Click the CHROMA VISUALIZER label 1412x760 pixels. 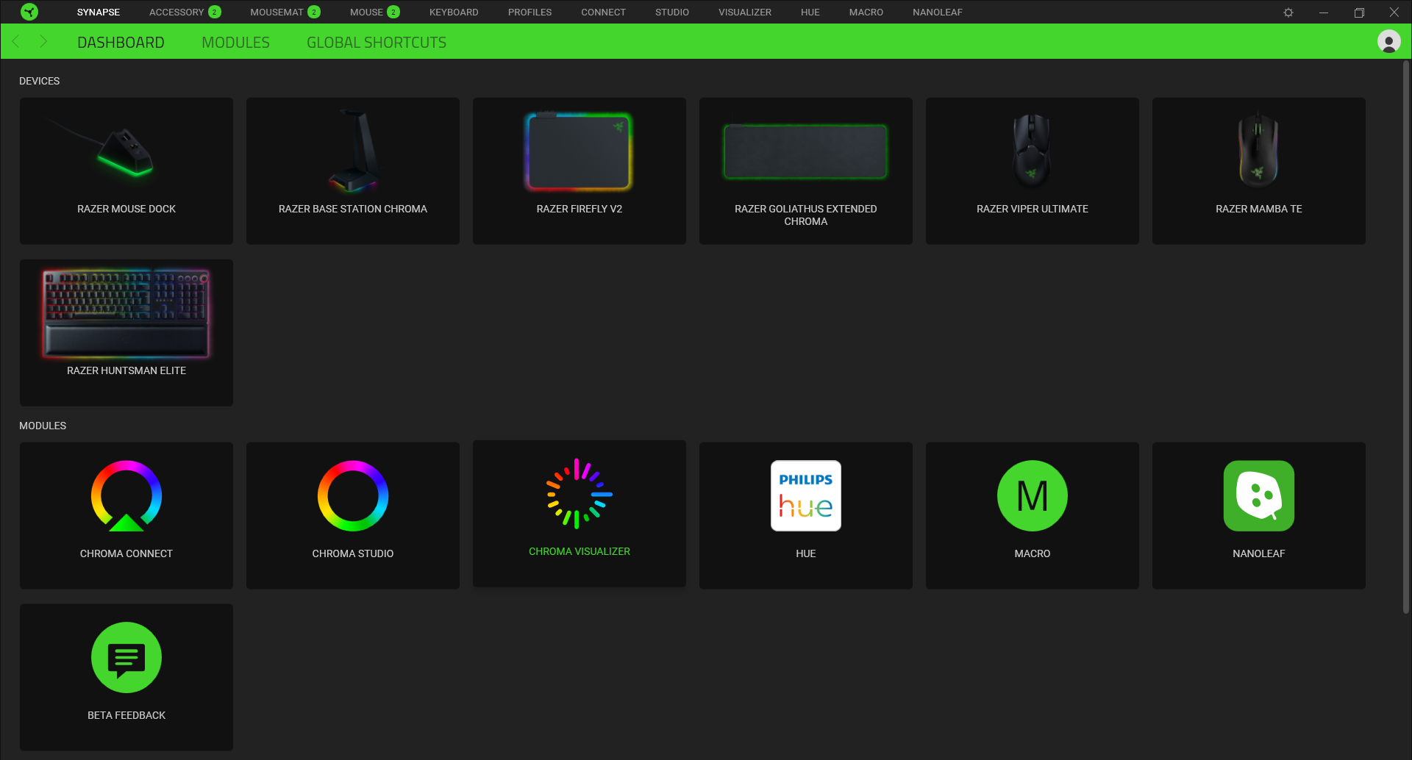pyautogui.click(x=580, y=551)
